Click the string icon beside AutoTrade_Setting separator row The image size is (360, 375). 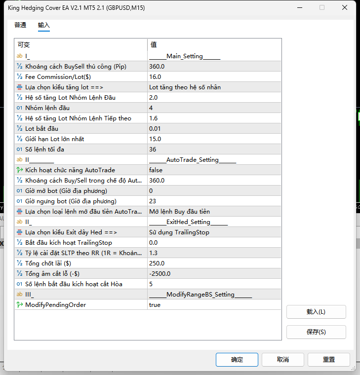19,159
